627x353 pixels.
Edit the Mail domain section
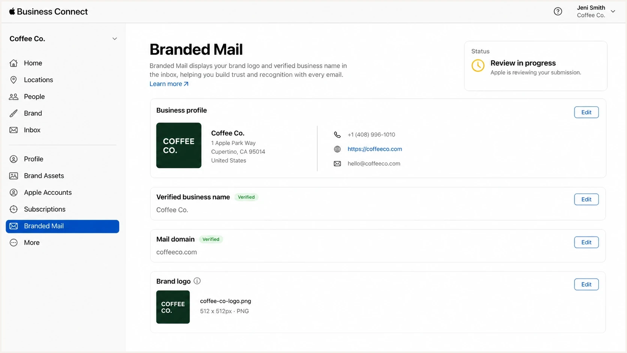(586, 242)
